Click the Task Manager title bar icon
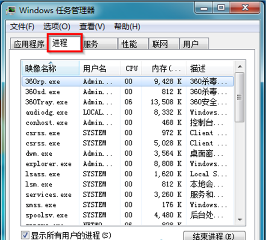Viewport: 266px width, 240px height. 11,11
